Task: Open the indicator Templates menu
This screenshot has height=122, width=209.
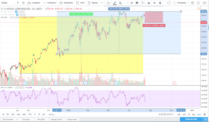Action: (x=66, y=3)
